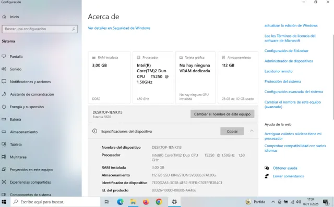The height and width of the screenshot is (207, 334).
Task: Launch Google Chrome from taskbar
Action: click(x=159, y=202)
